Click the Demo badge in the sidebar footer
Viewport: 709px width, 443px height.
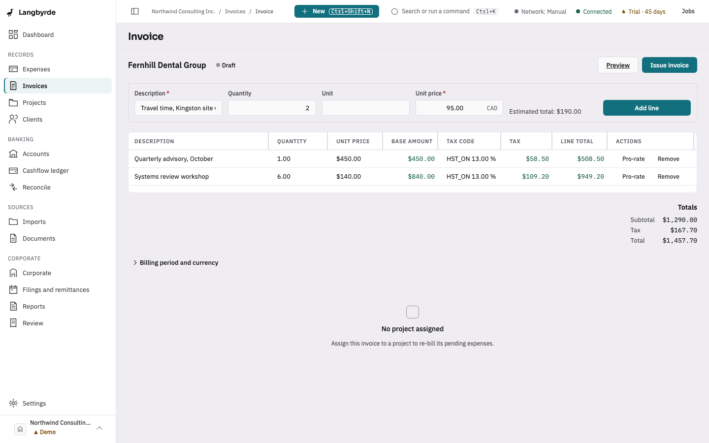44,432
